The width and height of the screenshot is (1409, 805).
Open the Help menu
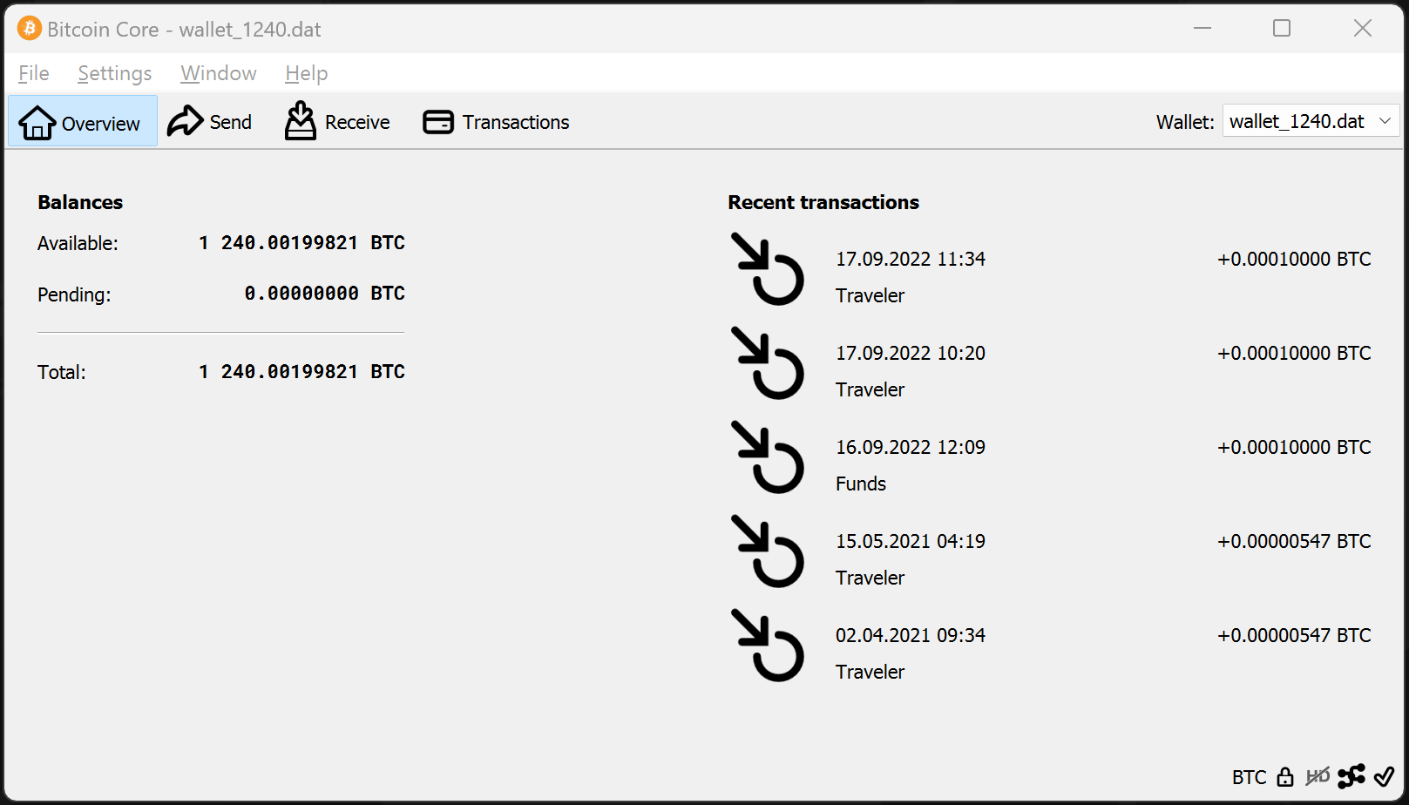point(306,73)
